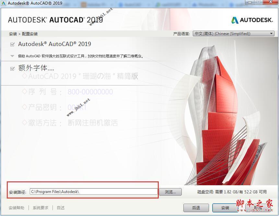Viewport: 279px width, 216px height.
Task: Open the 自述 readme link
Action: click(61, 208)
